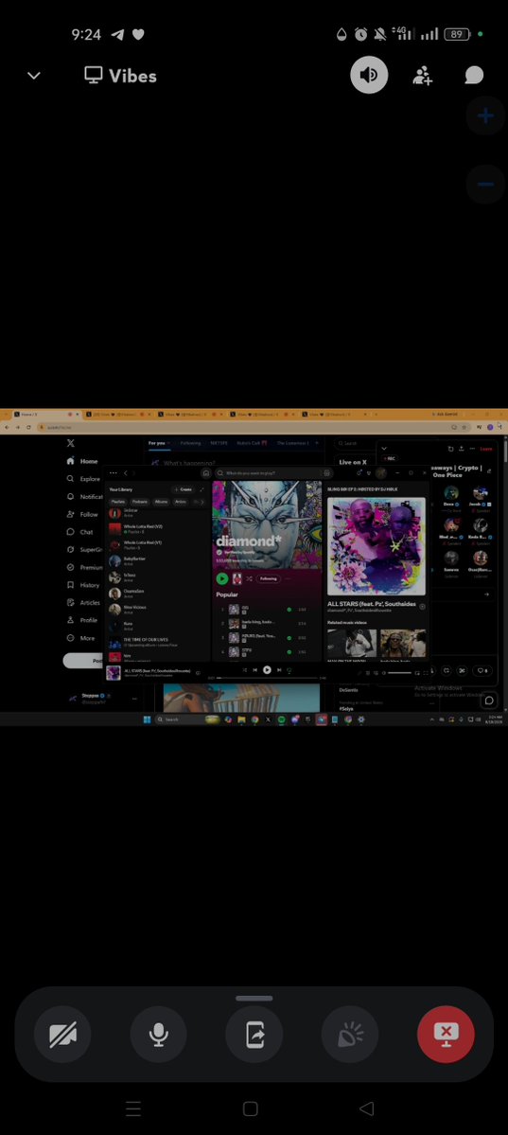Filter Spotify library by Podcasts

(x=140, y=502)
